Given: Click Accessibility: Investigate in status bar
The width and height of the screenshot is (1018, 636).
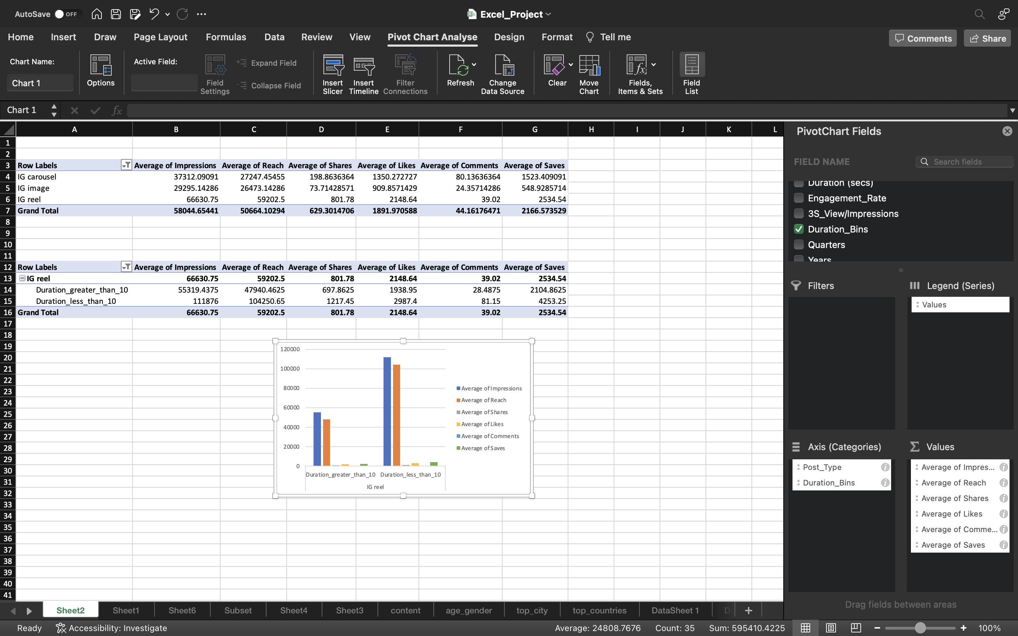Looking at the screenshot, I should pos(111,628).
